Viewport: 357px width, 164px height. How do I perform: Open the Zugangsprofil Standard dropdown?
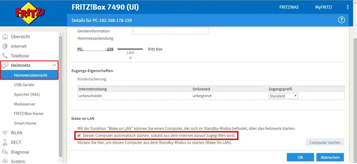tap(283, 96)
